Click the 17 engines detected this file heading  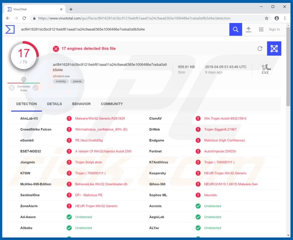pyautogui.click(x=89, y=49)
